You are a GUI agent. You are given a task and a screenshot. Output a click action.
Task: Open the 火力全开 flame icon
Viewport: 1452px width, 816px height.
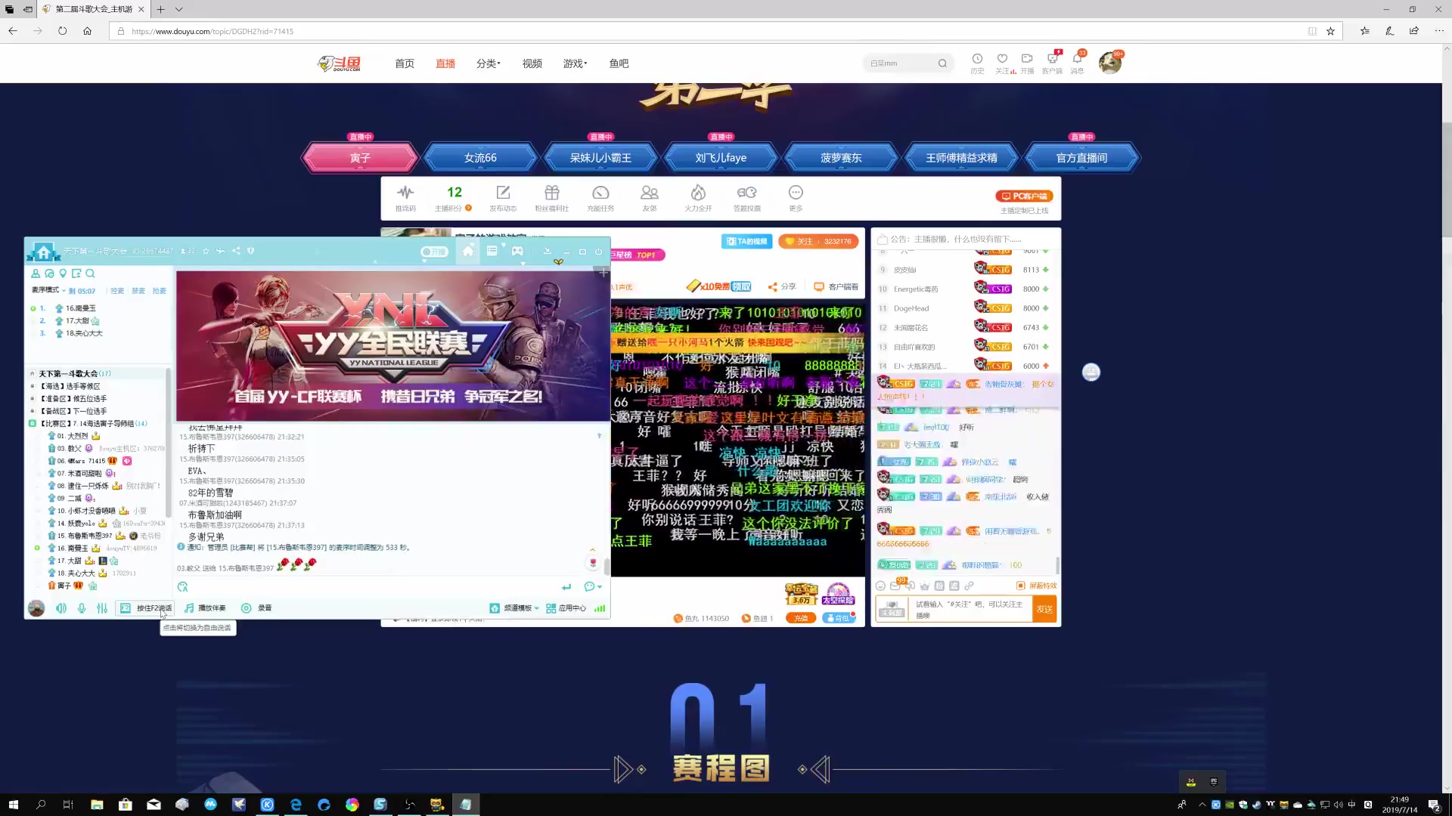pyautogui.click(x=698, y=198)
